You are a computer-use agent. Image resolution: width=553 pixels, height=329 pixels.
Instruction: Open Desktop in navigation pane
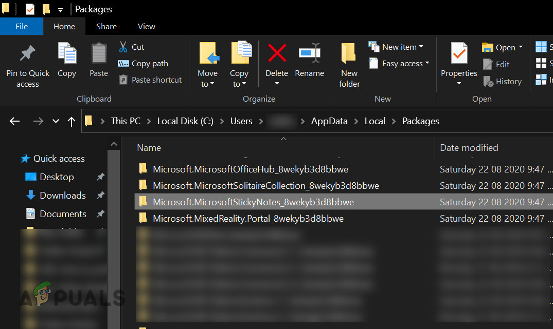point(57,177)
